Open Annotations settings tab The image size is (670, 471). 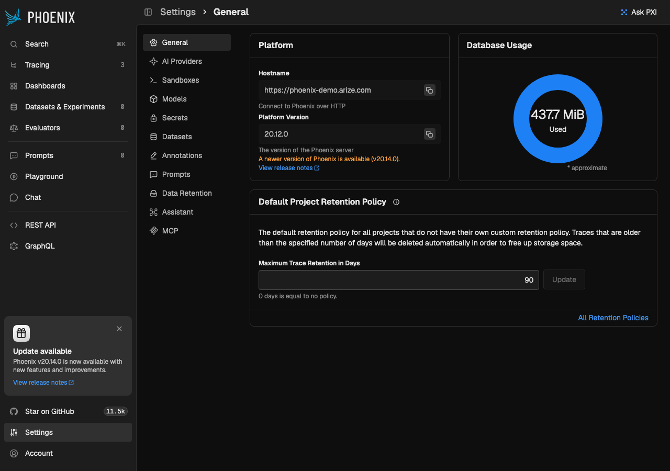[187, 155]
